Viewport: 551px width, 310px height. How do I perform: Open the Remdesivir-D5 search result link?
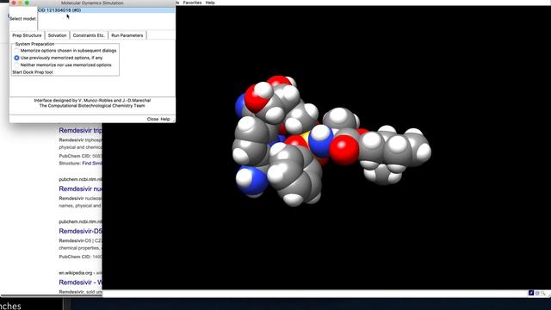(80, 231)
